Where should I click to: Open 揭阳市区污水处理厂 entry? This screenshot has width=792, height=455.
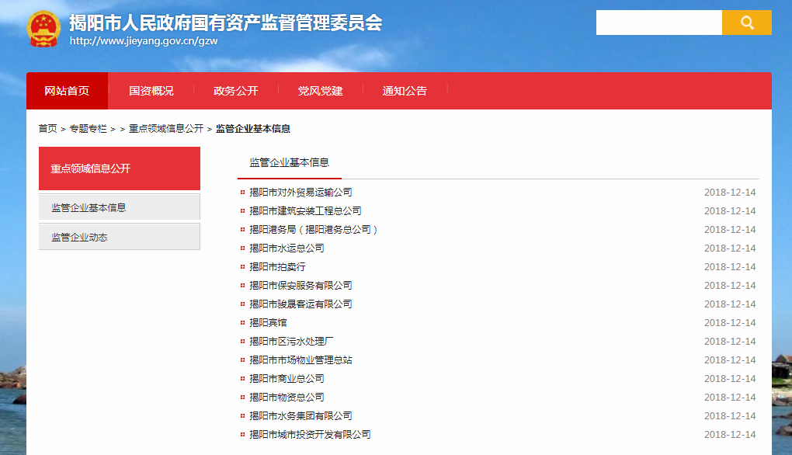[291, 342]
